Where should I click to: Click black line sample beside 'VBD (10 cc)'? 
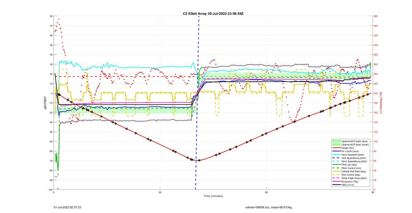336,185
